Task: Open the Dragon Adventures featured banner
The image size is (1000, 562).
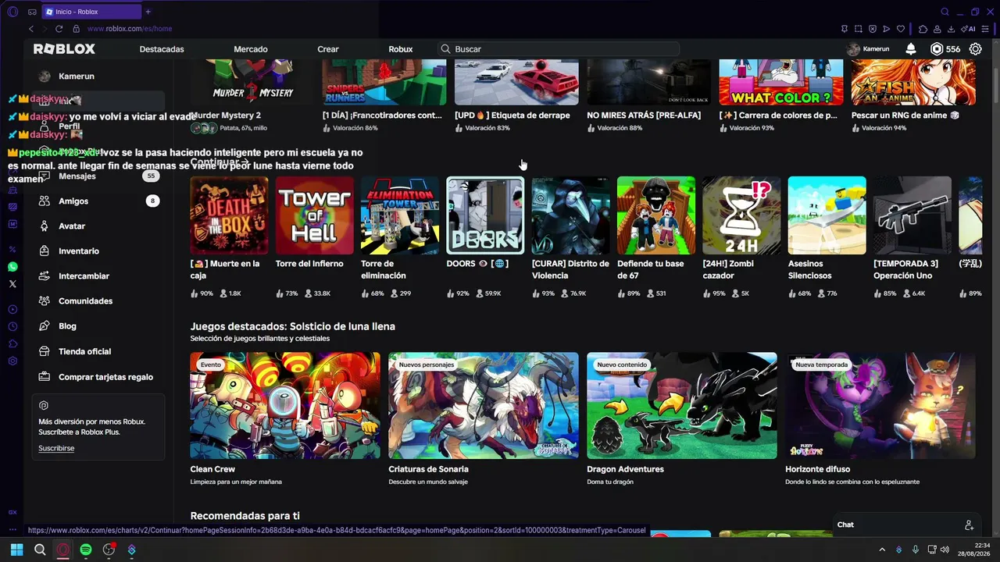Action: click(682, 405)
